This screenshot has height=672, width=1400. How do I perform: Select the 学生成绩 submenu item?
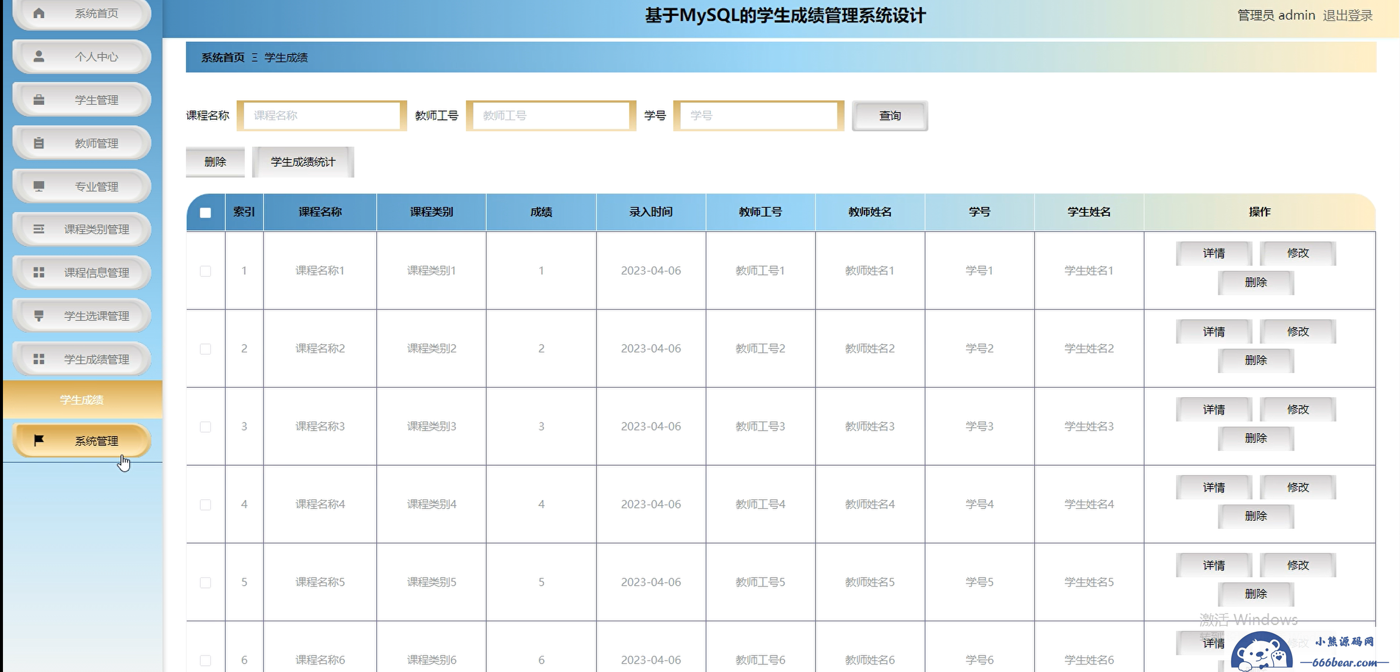82,400
